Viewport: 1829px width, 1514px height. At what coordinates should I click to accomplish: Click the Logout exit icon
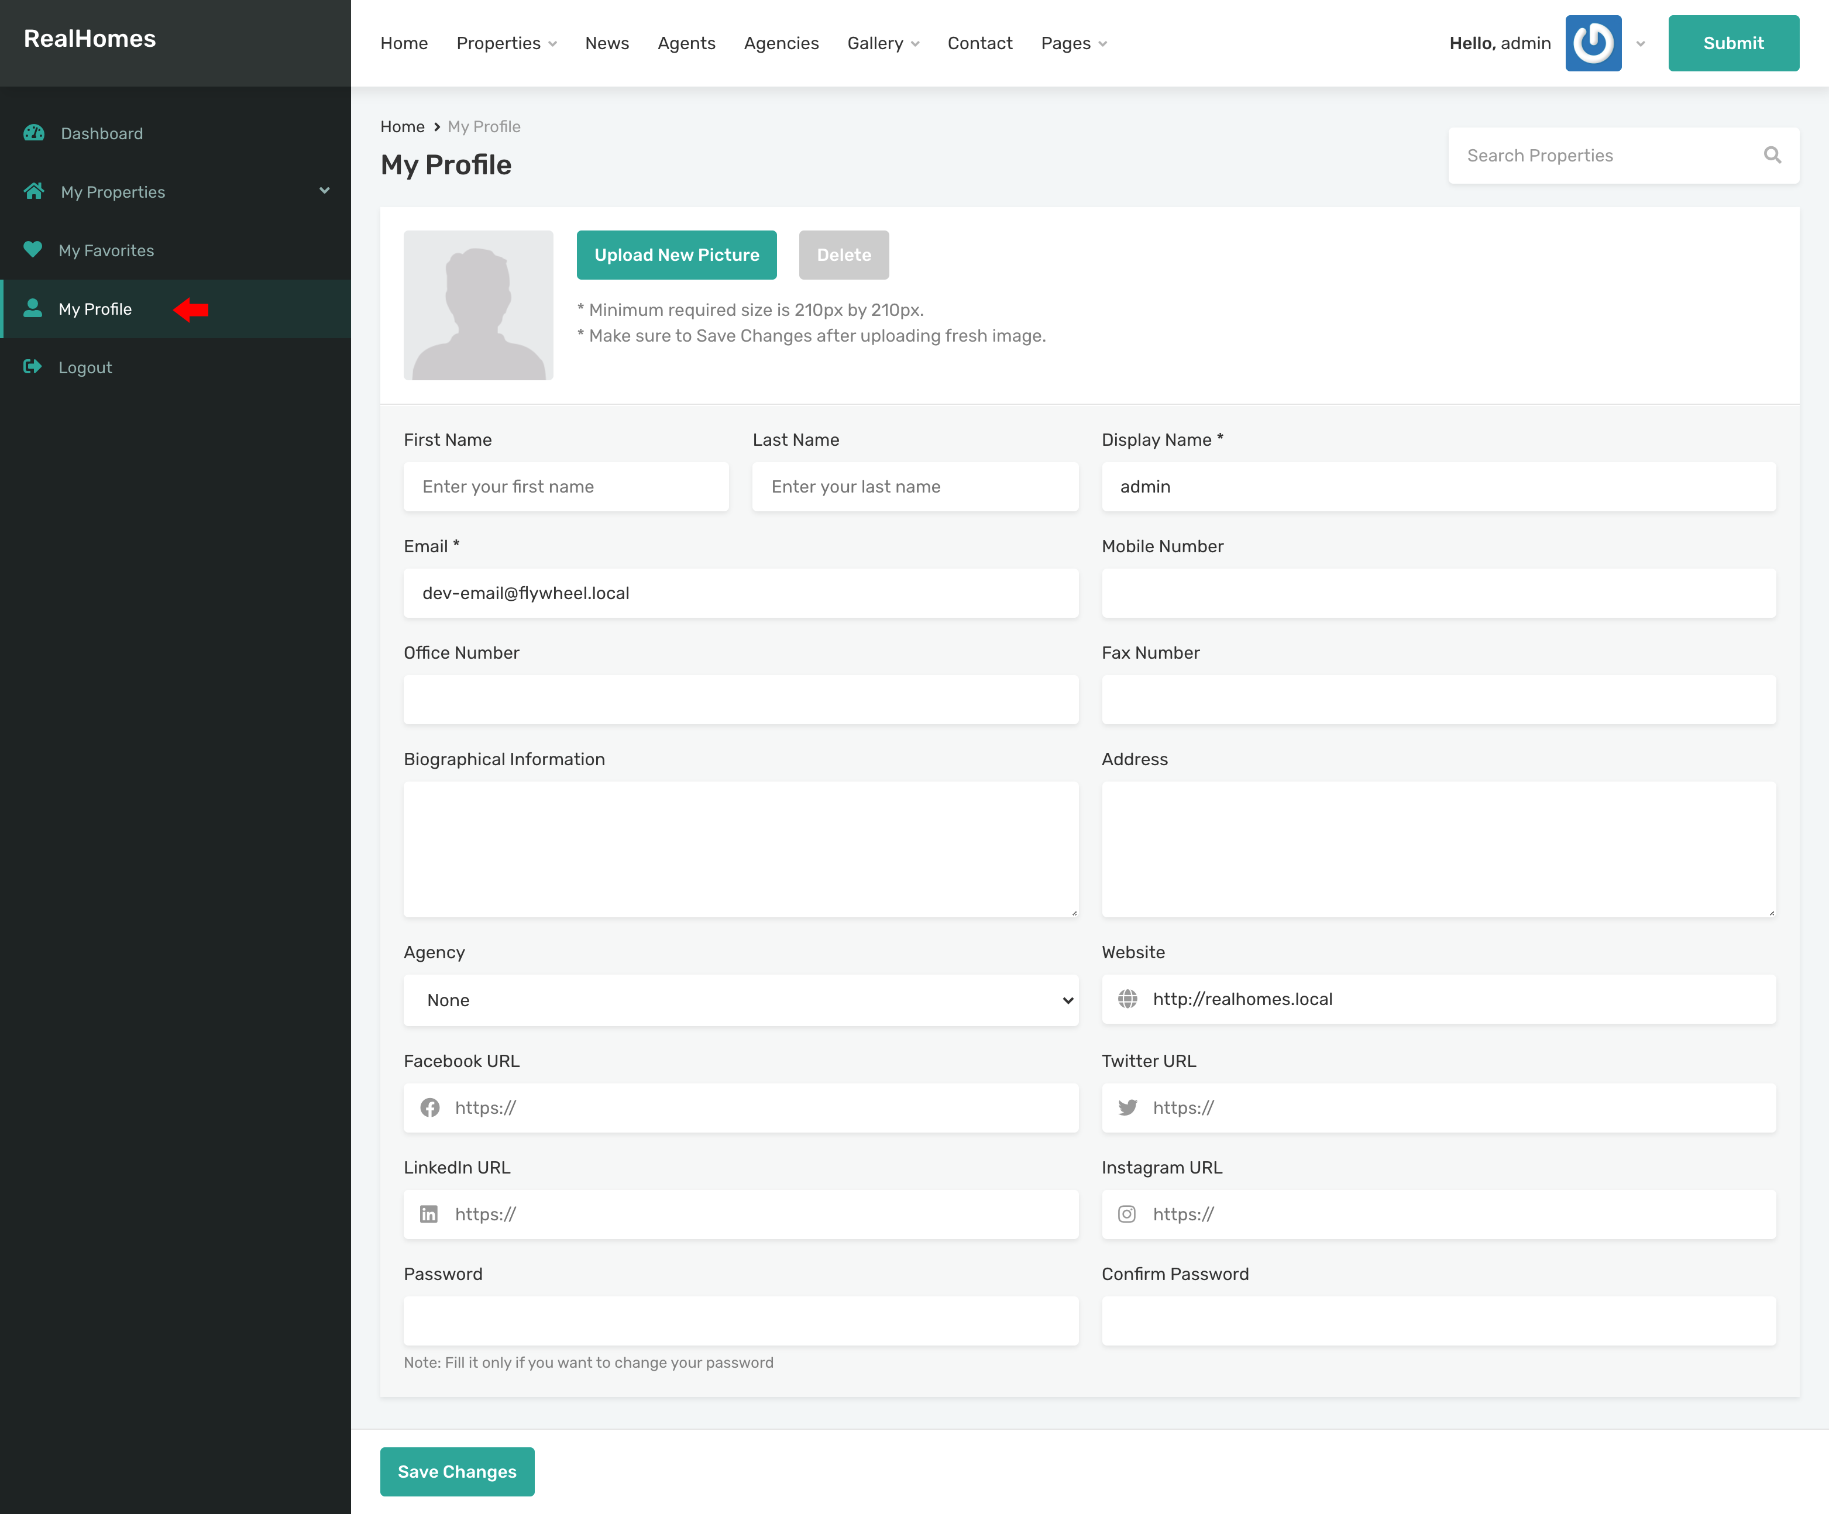click(33, 367)
